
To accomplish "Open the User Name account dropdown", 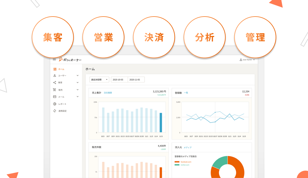I will tap(247, 60).
